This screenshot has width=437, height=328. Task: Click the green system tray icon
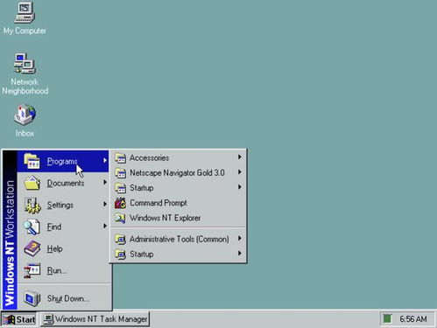(x=387, y=318)
